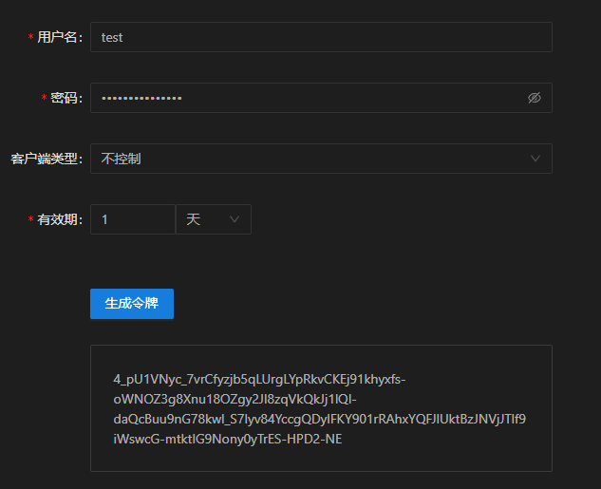Click the red asterisk beside 密码
Image resolution: width=601 pixels, height=489 pixels.
pos(45,99)
